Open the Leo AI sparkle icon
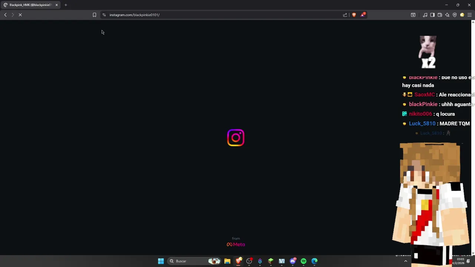 point(447,15)
